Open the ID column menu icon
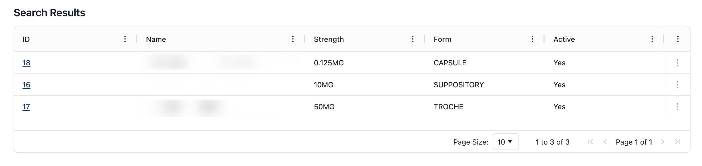 [x=125, y=39]
